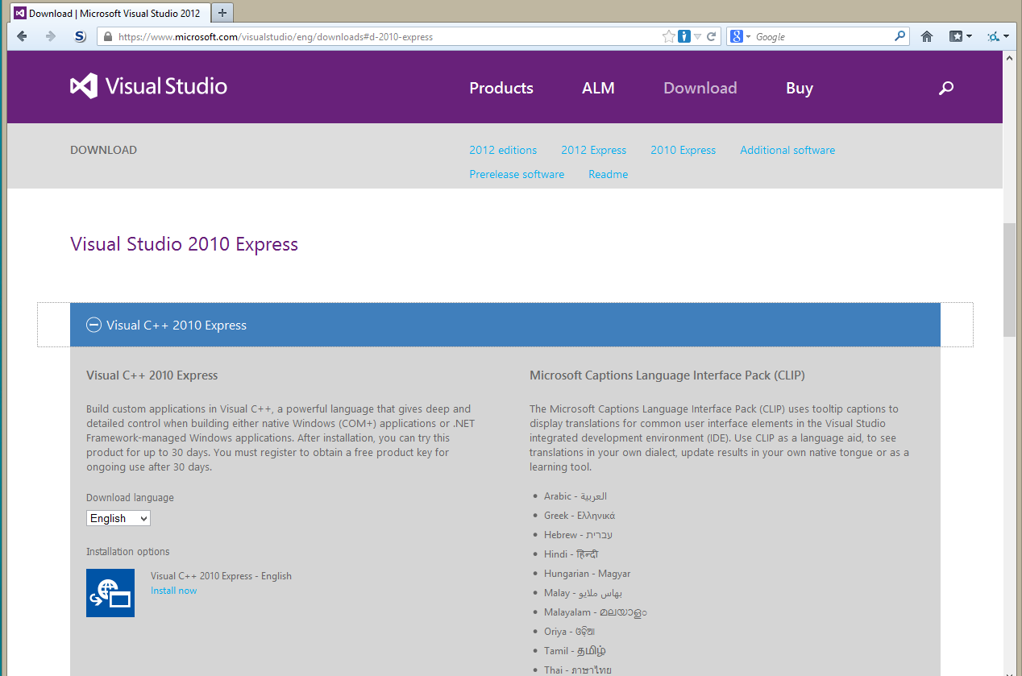Screen dimensions: 1022x676
Task: Go to the 2010 Express link
Action: pos(683,150)
